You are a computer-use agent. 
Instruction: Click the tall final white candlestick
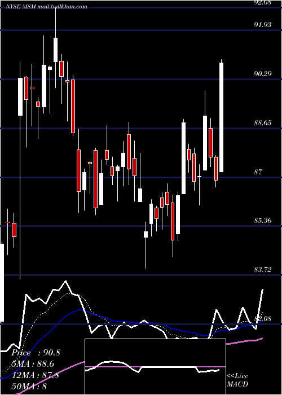point(221,117)
